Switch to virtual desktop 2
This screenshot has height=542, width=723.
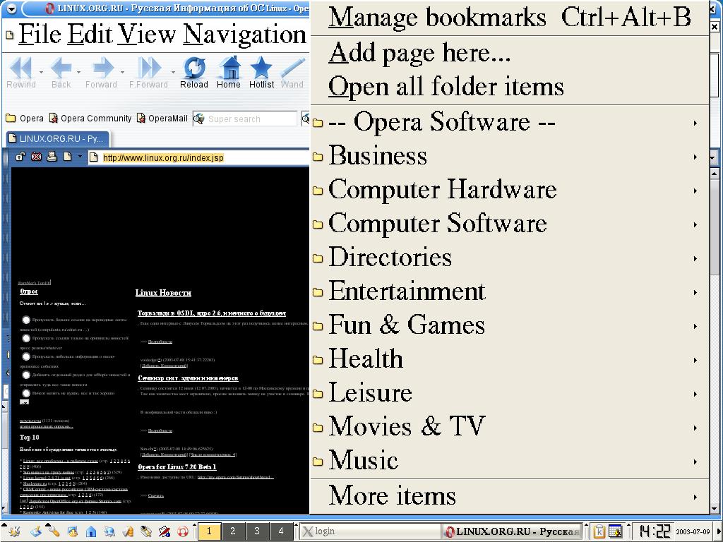pos(232,531)
